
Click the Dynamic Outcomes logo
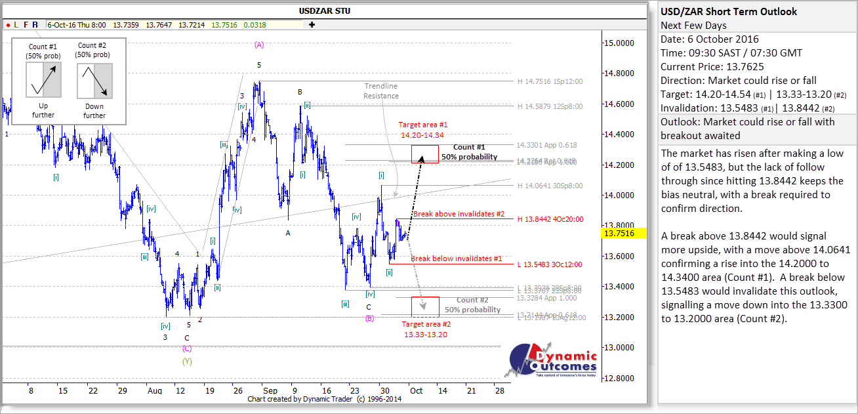[x=553, y=361]
